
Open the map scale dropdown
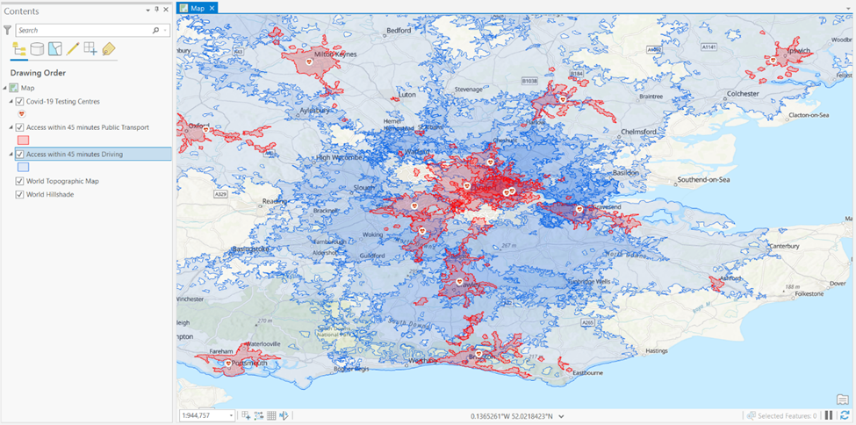tap(232, 416)
